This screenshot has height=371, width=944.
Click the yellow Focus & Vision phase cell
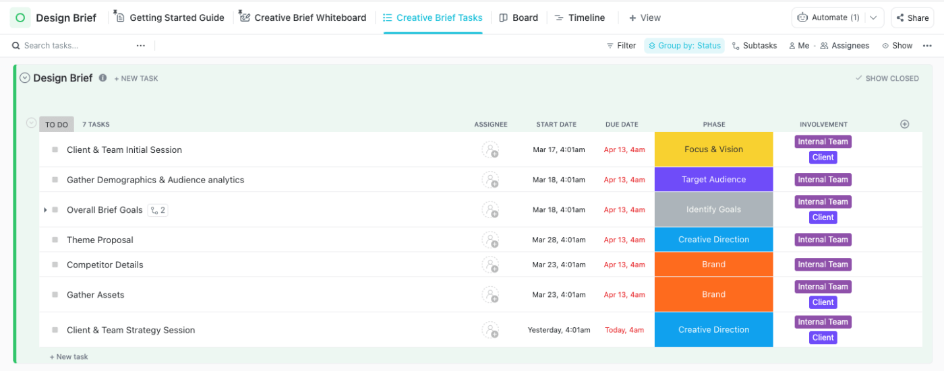[713, 149]
